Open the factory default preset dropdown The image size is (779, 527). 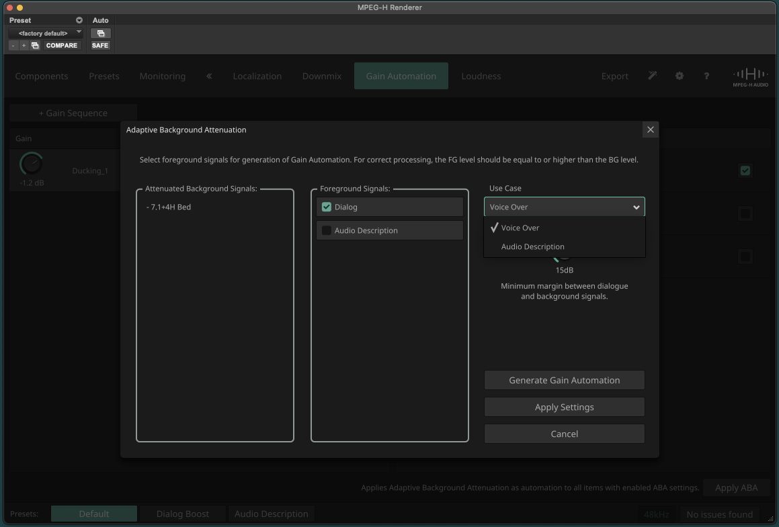tap(45, 34)
